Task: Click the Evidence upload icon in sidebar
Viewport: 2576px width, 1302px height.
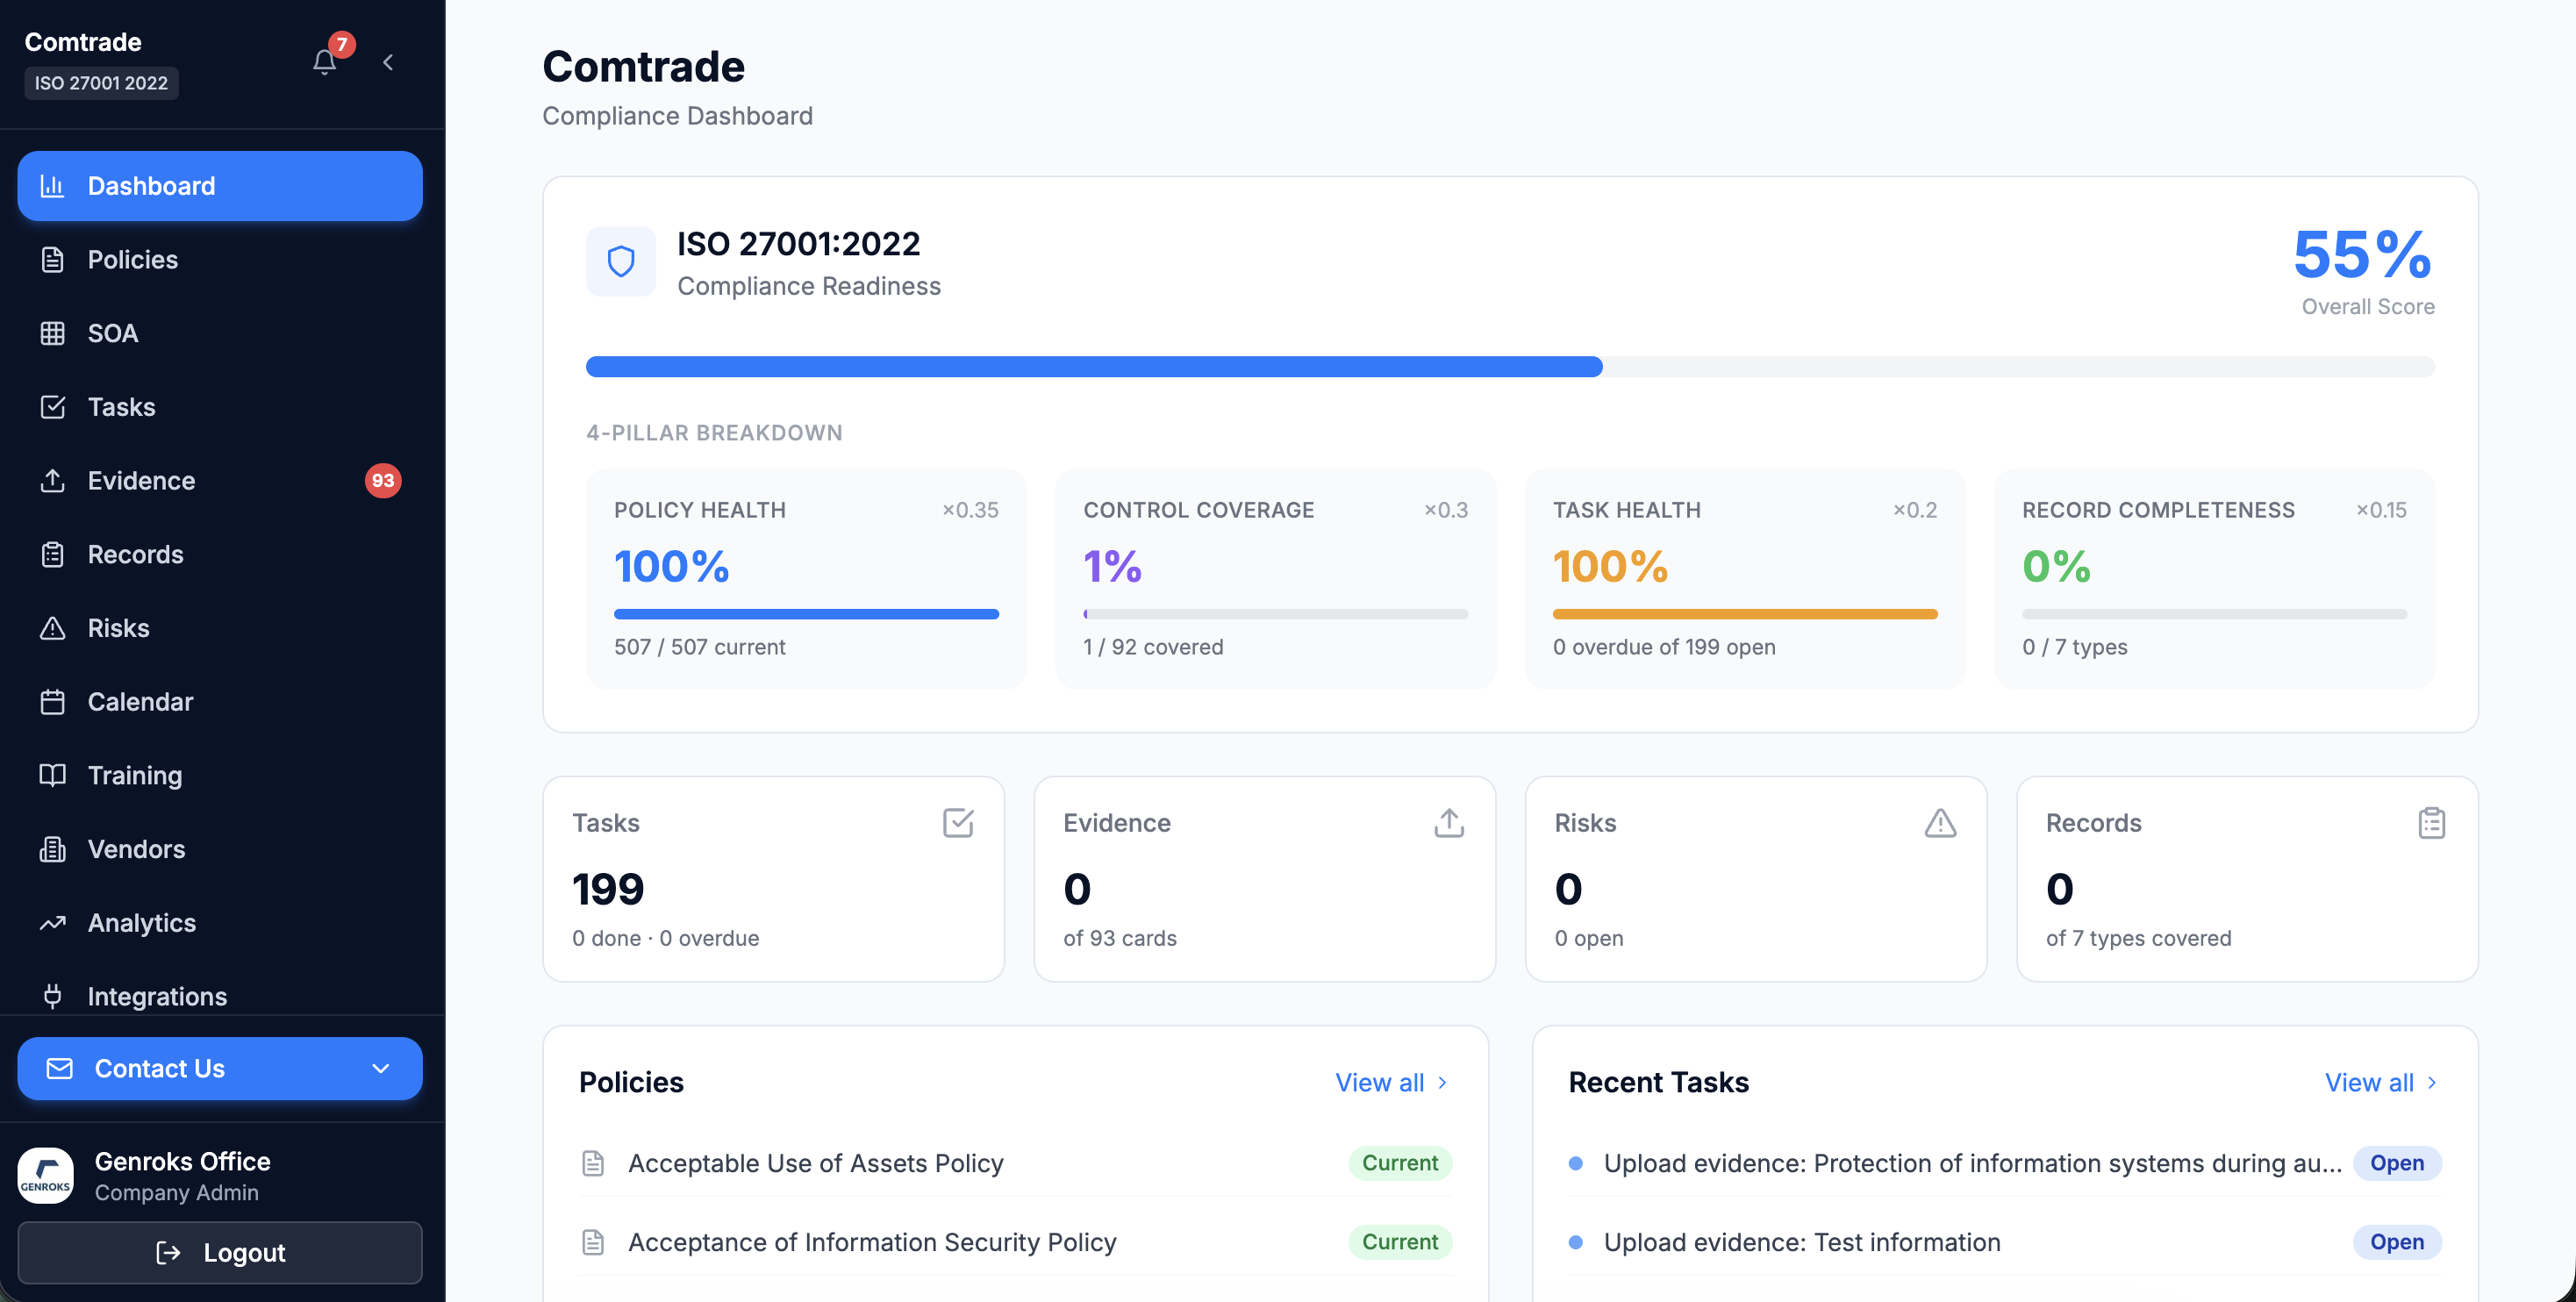Action: 52,480
